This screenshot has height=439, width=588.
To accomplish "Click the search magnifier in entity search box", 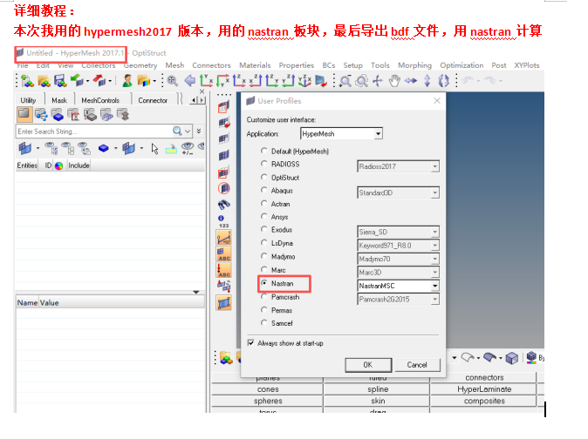I will coord(177,131).
